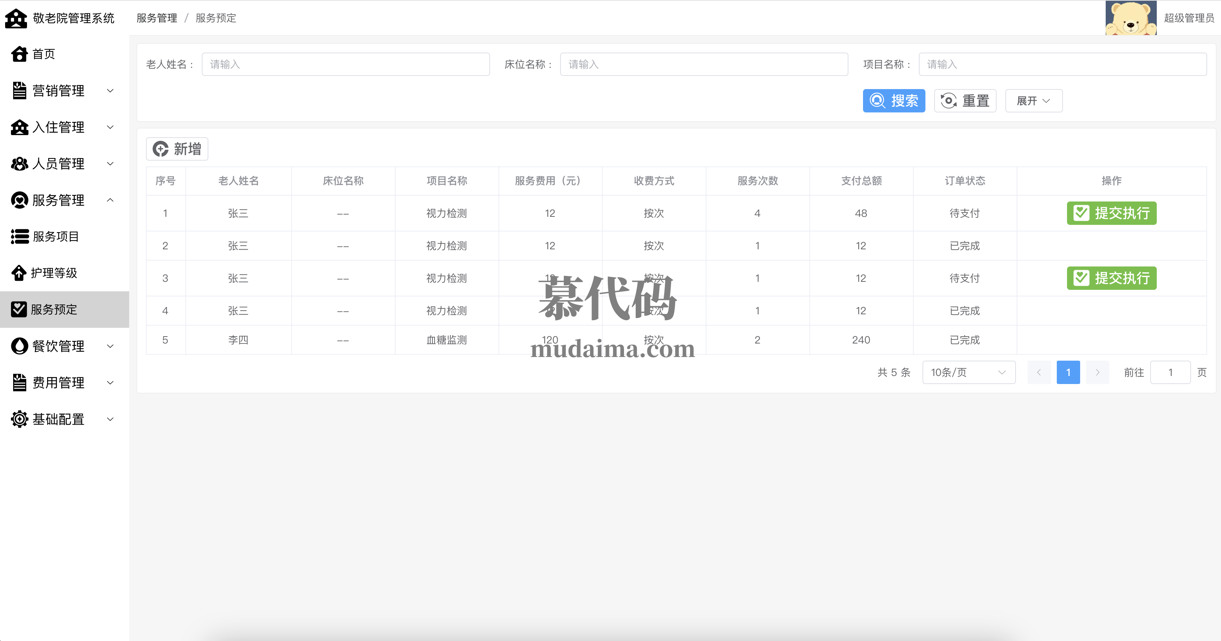Click the 重置 reset button
The height and width of the screenshot is (641, 1221).
click(964, 101)
